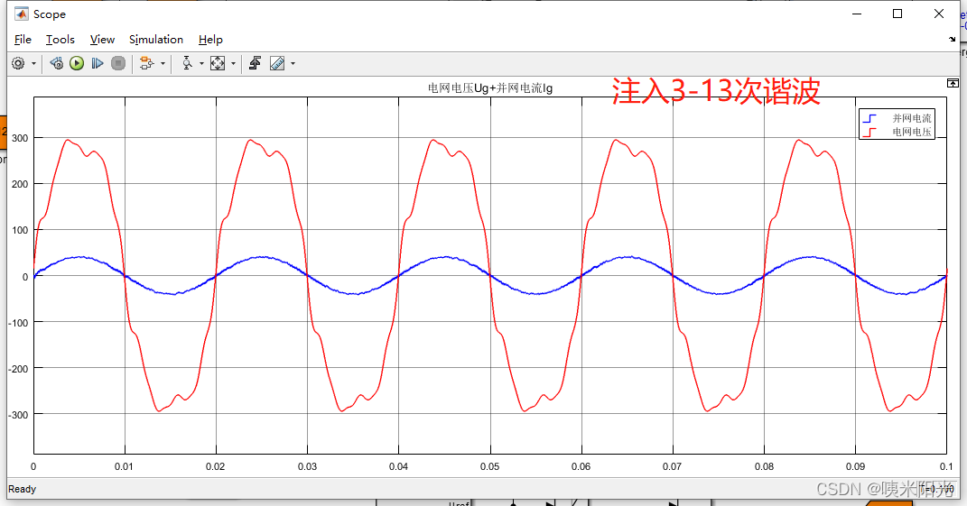Image resolution: width=967 pixels, height=506 pixels.
Task: Click the step forward icon
Action: pos(97,63)
